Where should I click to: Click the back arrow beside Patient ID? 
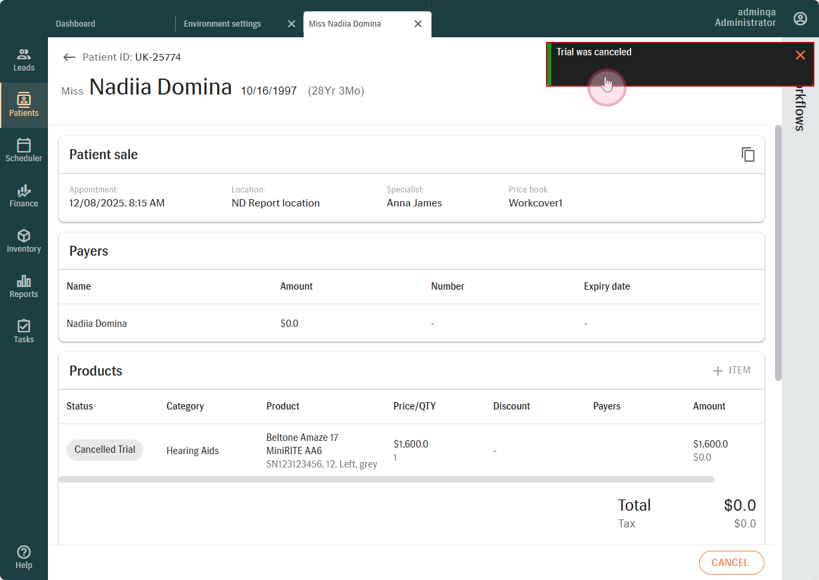(x=69, y=57)
